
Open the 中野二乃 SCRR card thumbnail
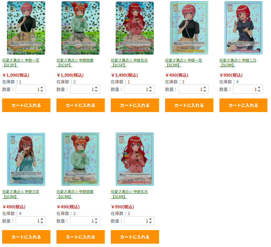(243, 28)
